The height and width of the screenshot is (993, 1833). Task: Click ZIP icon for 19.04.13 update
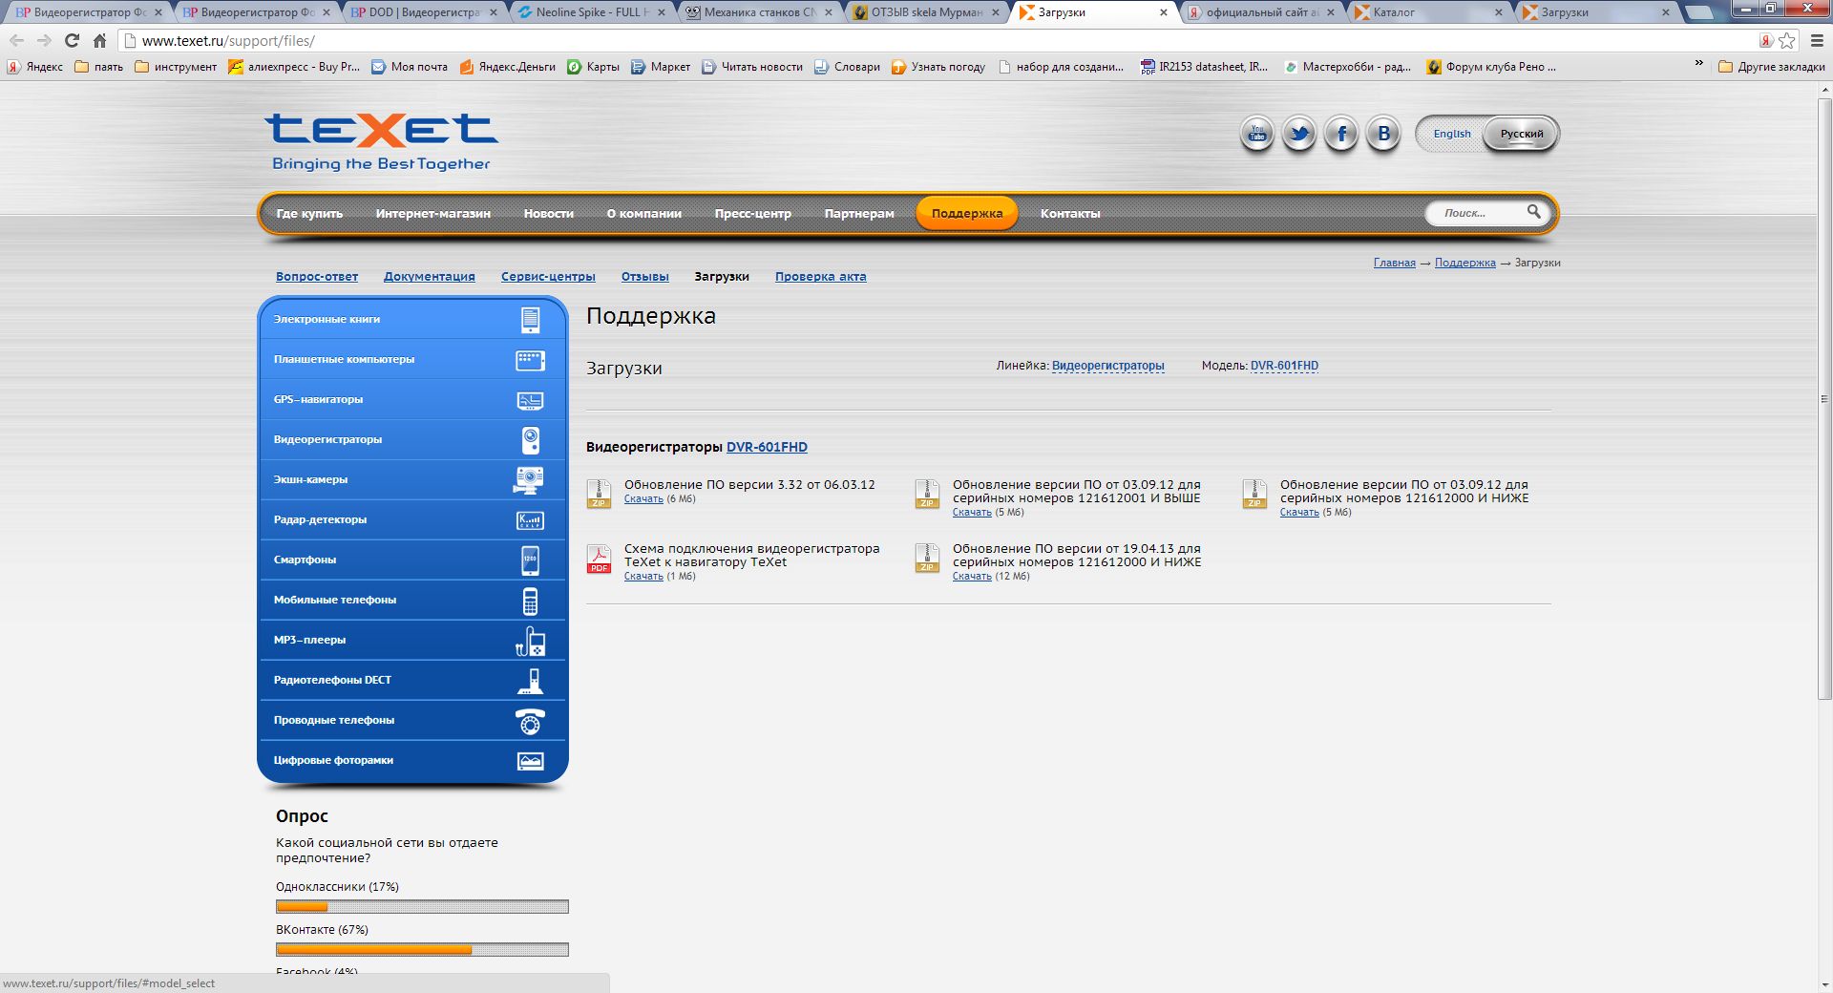click(x=927, y=559)
